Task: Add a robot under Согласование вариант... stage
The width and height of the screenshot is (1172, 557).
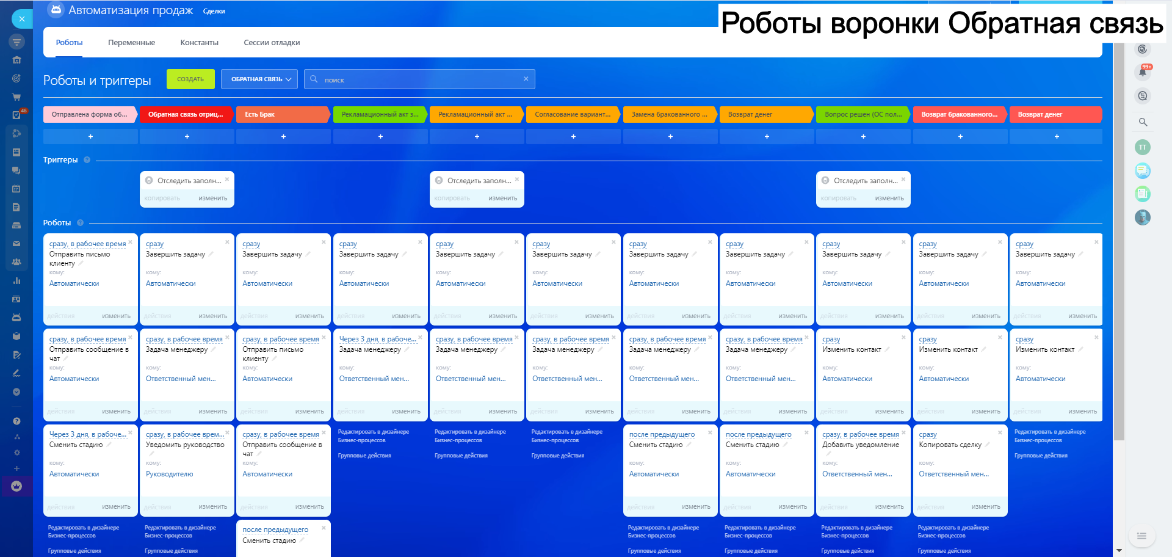Action: pos(573,137)
